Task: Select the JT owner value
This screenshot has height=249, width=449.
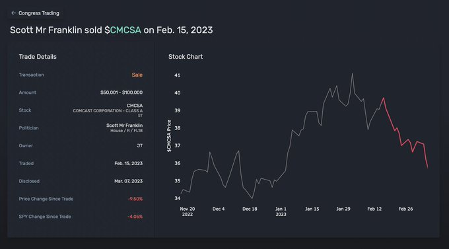Action: point(139,145)
